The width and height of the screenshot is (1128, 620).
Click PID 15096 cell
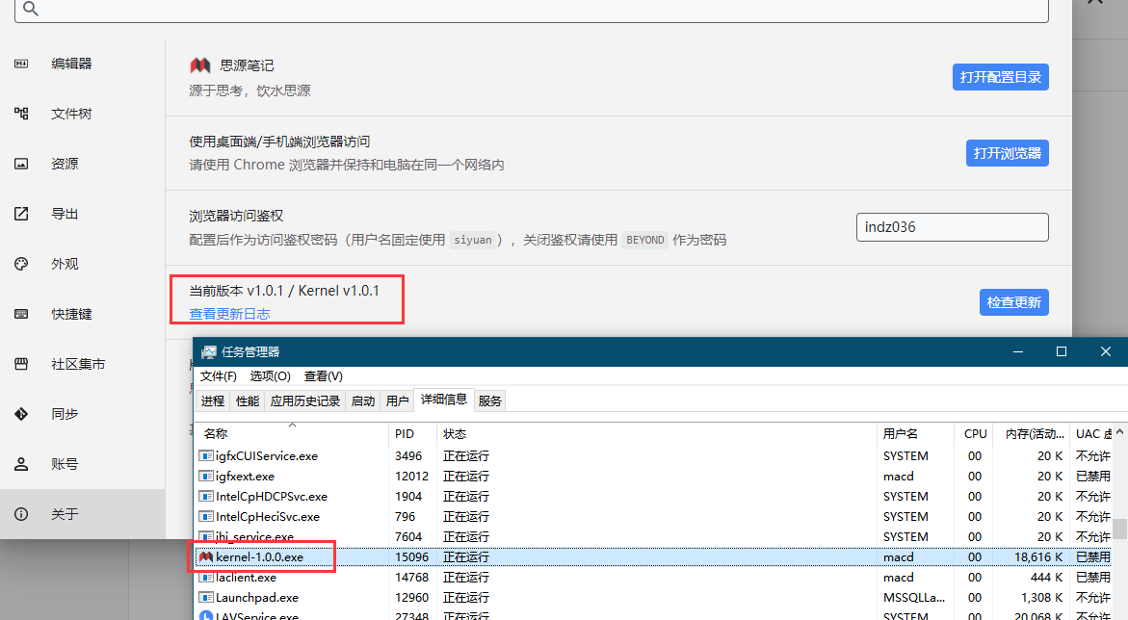[411, 556]
